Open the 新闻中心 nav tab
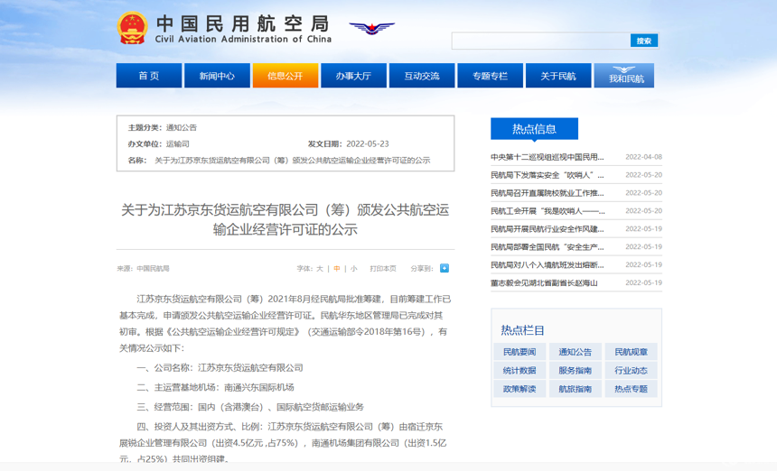The height and width of the screenshot is (471, 777). pos(217,76)
